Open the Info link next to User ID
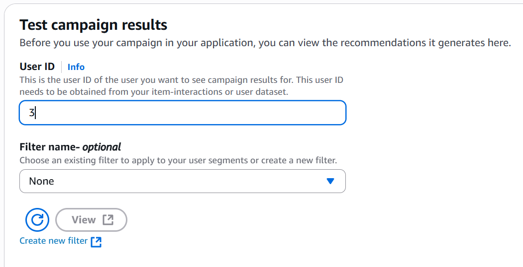The image size is (523, 267). pyautogui.click(x=76, y=67)
